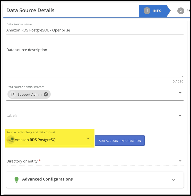Click ADD ACCOUNT INFORMATION button
The image size is (191, 196).
(x=120, y=141)
